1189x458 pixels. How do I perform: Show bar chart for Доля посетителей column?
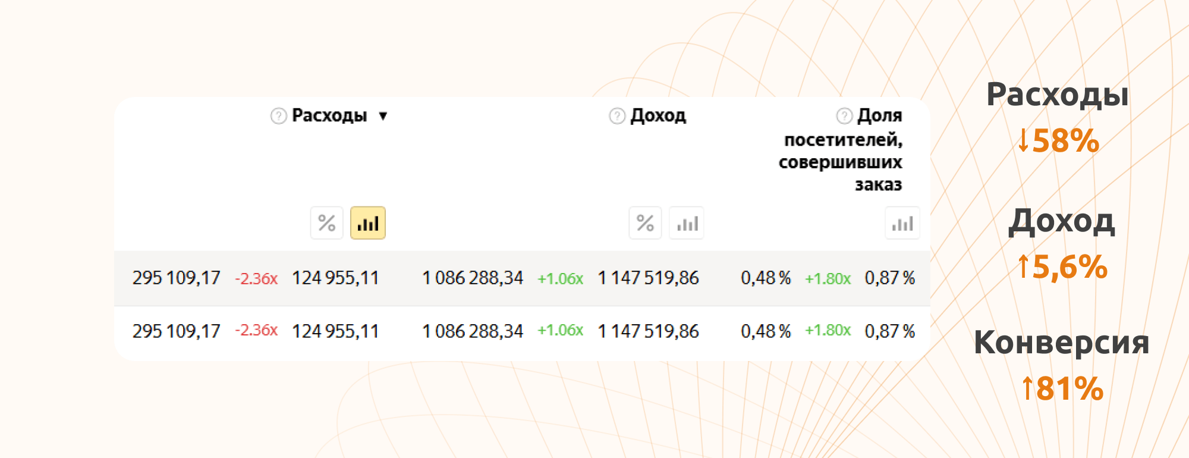(x=902, y=223)
